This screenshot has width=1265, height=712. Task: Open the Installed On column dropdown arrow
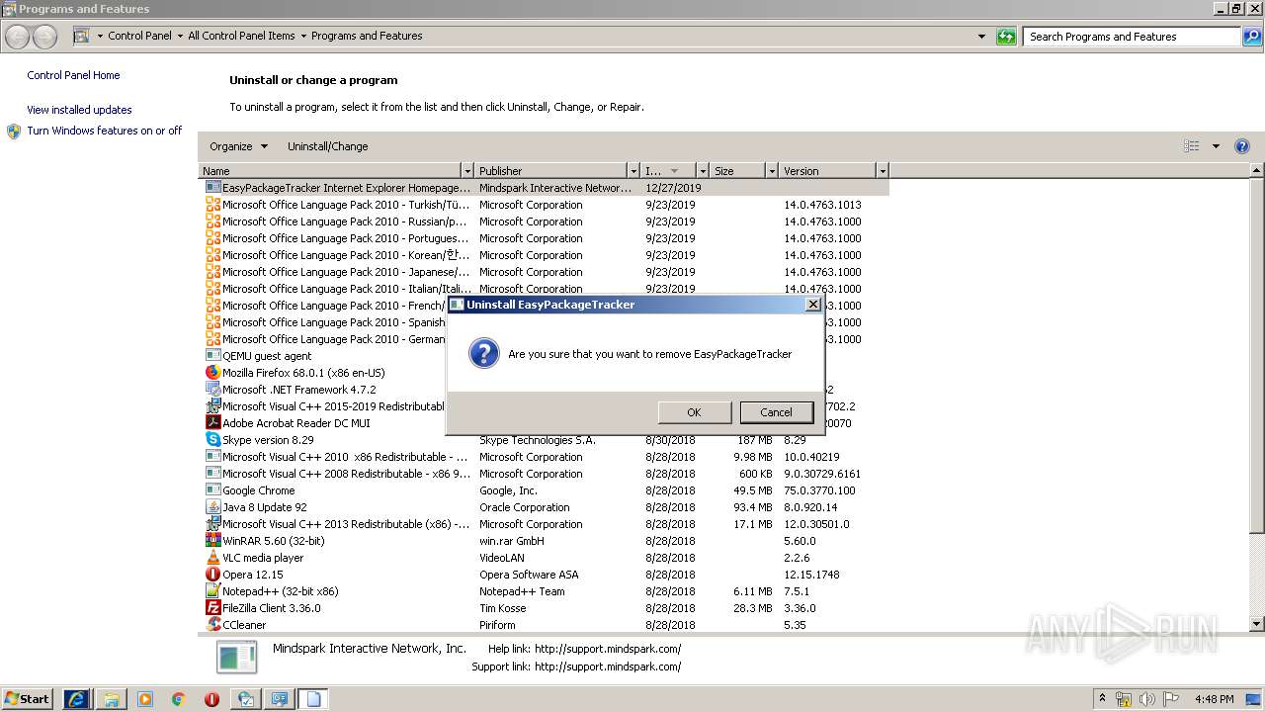tap(702, 171)
